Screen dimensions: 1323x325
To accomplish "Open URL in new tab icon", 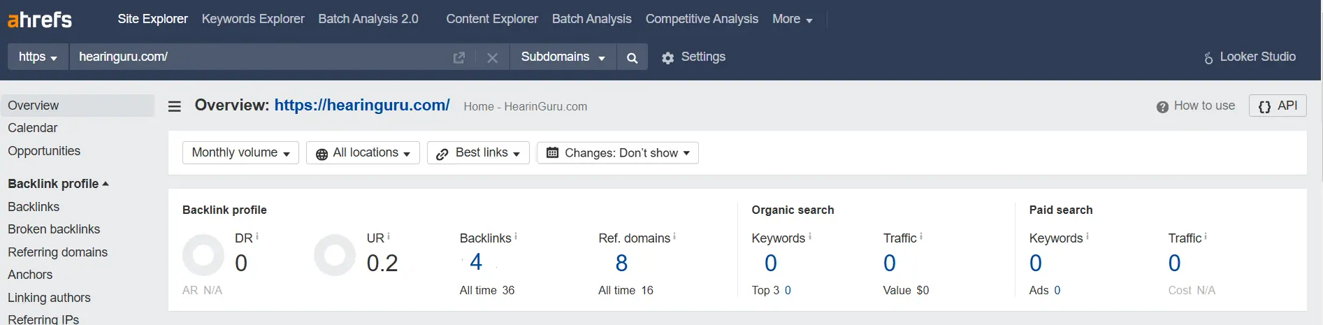I will tap(459, 57).
